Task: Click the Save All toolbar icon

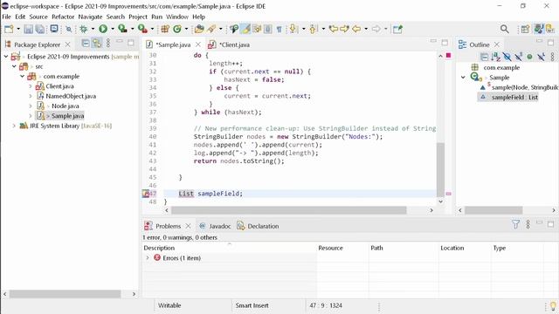Action: pos(40,29)
